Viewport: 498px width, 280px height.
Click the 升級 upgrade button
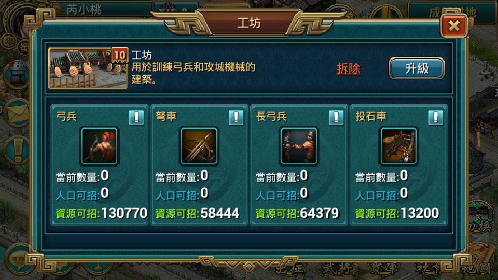[x=417, y=68]
